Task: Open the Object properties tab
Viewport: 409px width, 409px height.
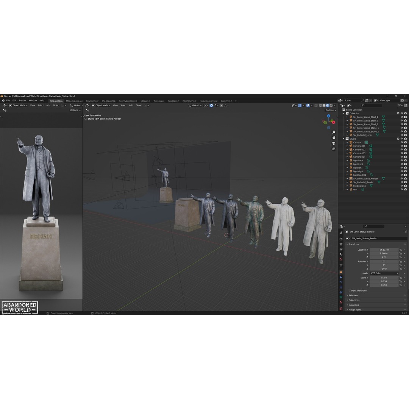Action: point(341,272)
